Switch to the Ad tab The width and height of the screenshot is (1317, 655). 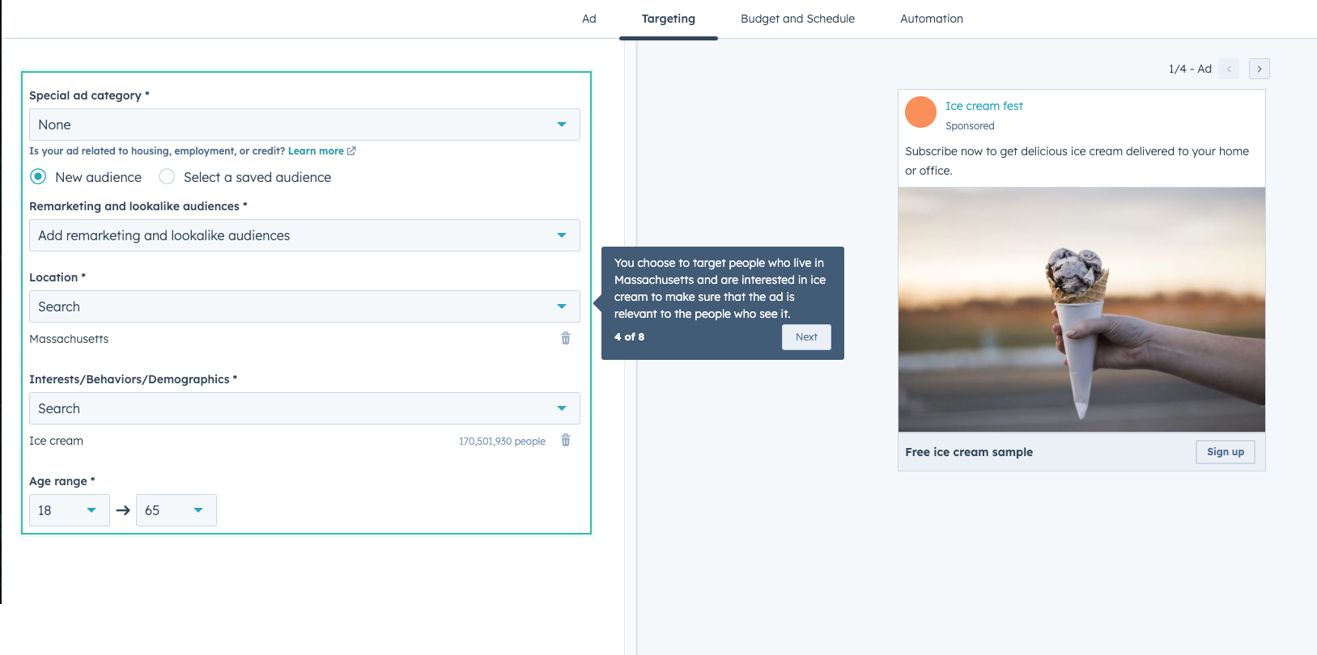(x=588, y=19)
